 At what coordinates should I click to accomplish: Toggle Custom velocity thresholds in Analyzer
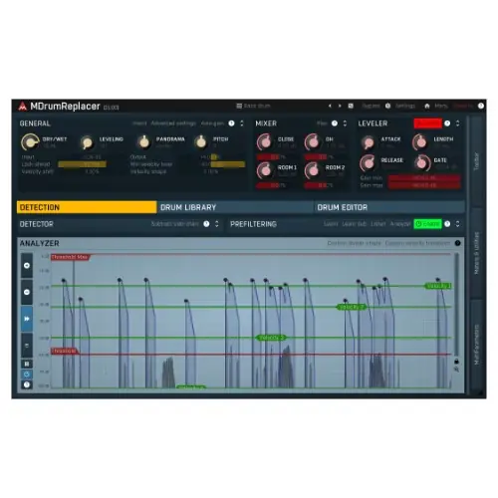(x=417, y=243)
